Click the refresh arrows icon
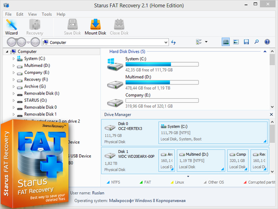This screenshot has width=278, height=209. click(x=173, y=43)
